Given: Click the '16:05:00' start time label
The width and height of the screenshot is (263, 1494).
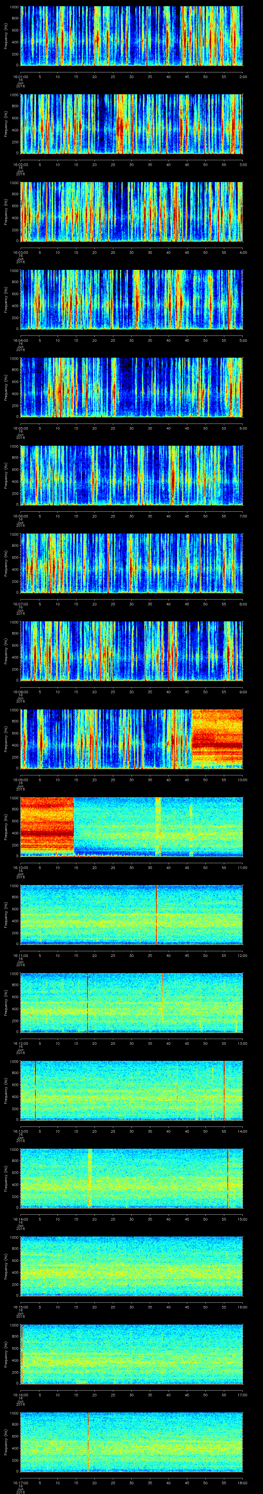Looking at the screenshot, I should pyautogui.click(x=21, y=427).
